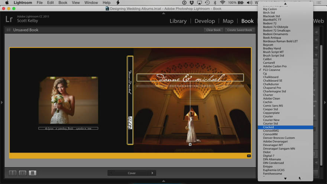
Task: Open the File menu
Action: pyautogui.click(x=40, y=3)
